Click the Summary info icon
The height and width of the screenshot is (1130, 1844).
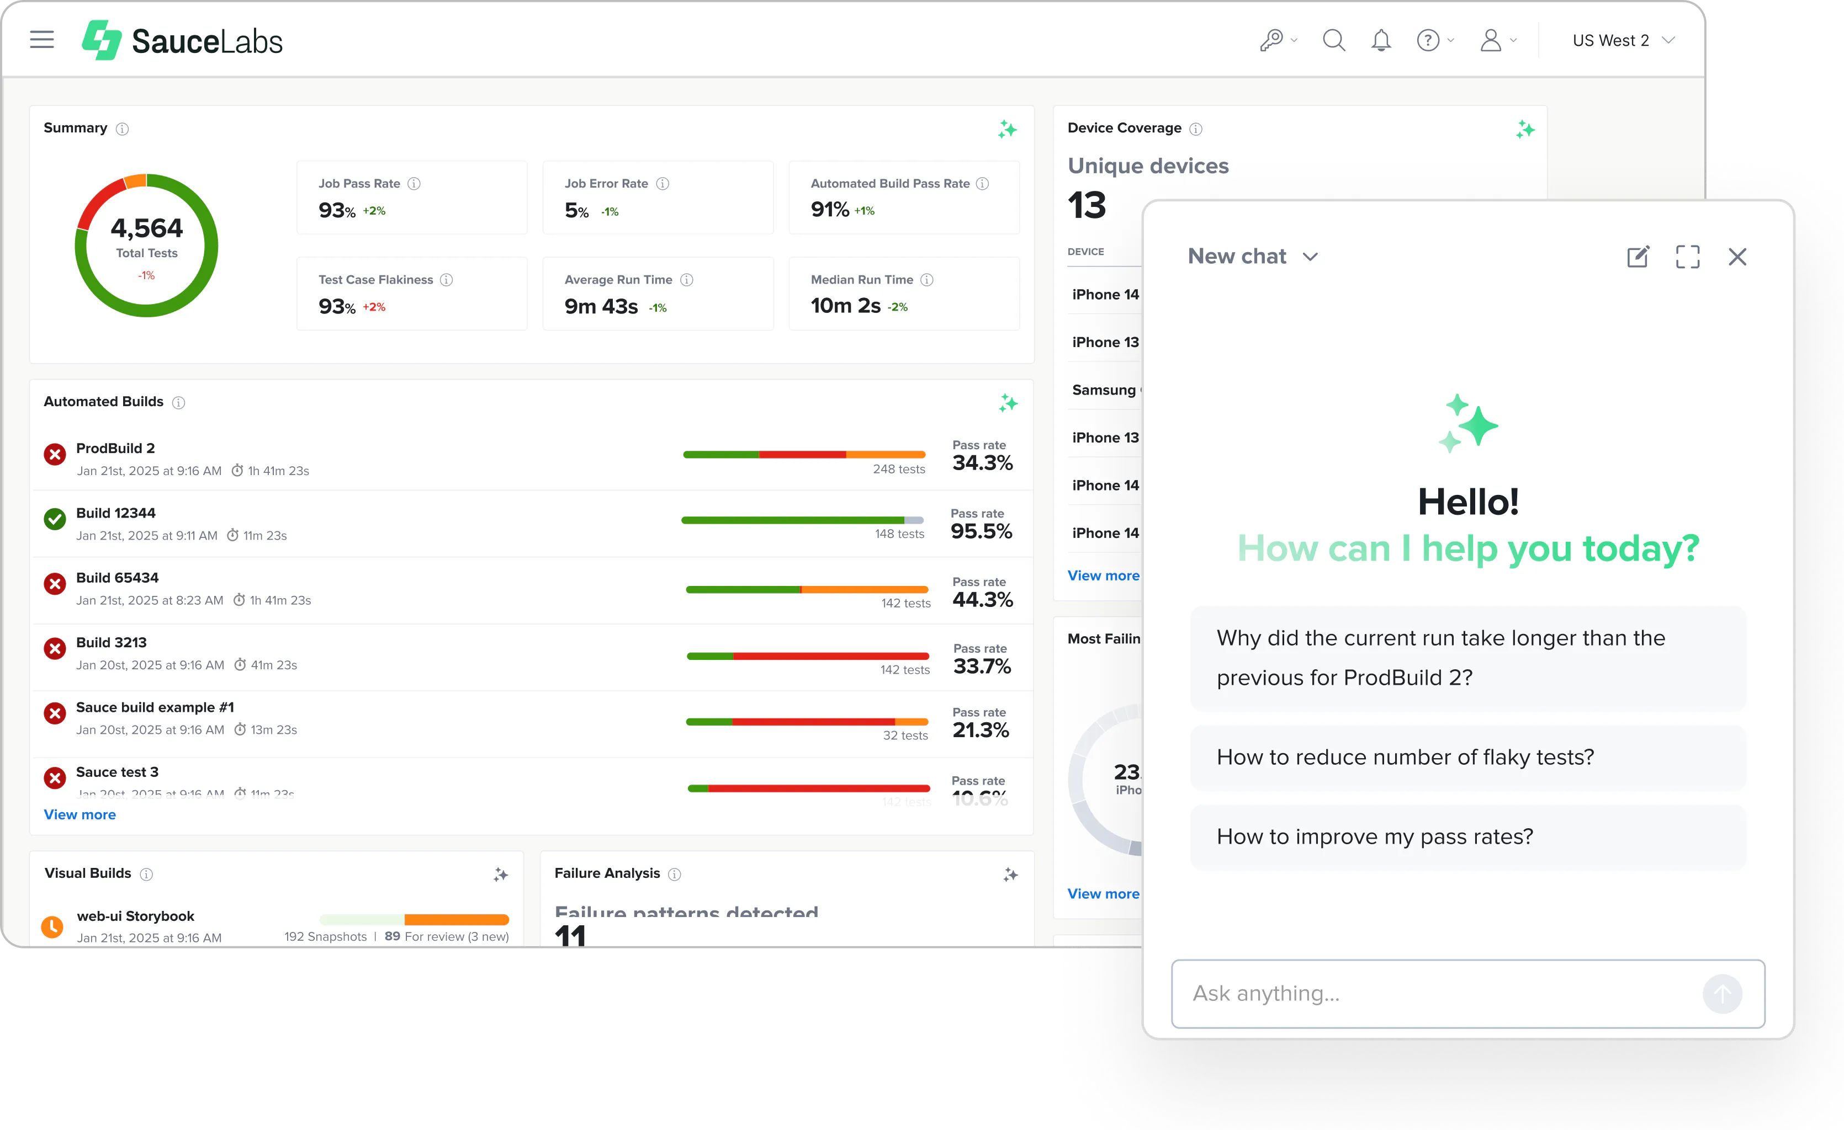click(123, 129)
